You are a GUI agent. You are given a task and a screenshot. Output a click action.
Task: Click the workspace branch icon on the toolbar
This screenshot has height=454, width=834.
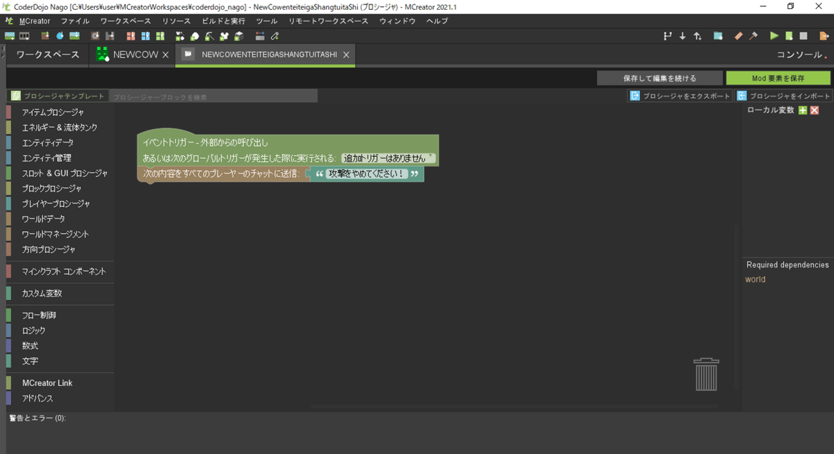tap(668, 35)
